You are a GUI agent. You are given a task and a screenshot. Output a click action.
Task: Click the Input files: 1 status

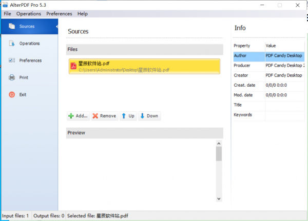coord(15,216)
